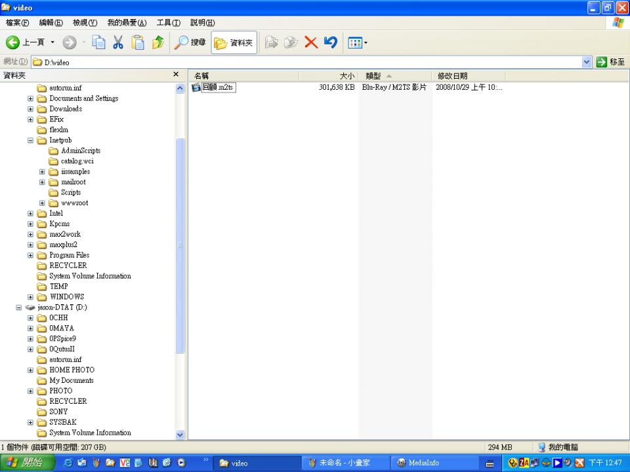Close the 資料夾 folders pane
The image size is (630, 472).
pos(176,74)
